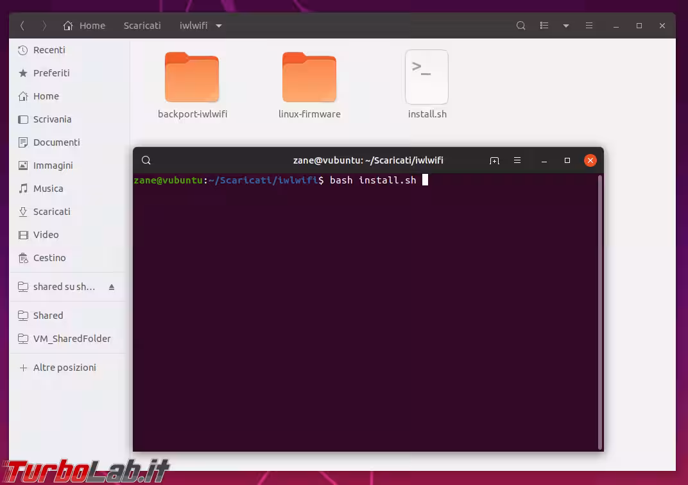Viewport: 688px width, 485px height.
Task: Open Cestino in the sidebar
Action: click(49, 258)
